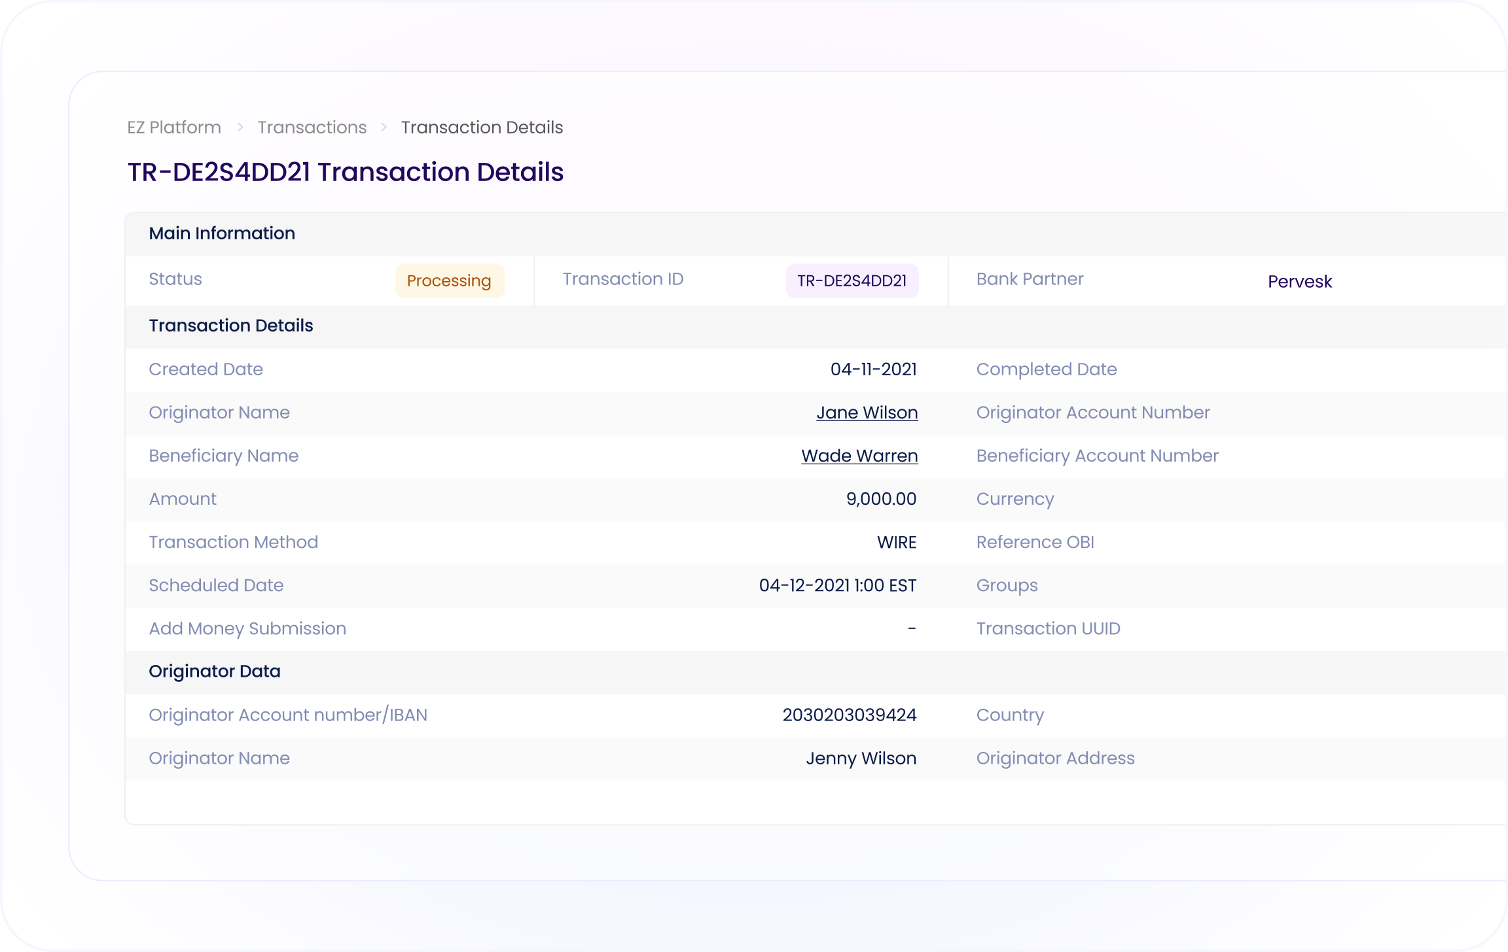Go to the Transactions breadcrumb
This screenshot has height=952, width=1508.
(x=312, y=127)
